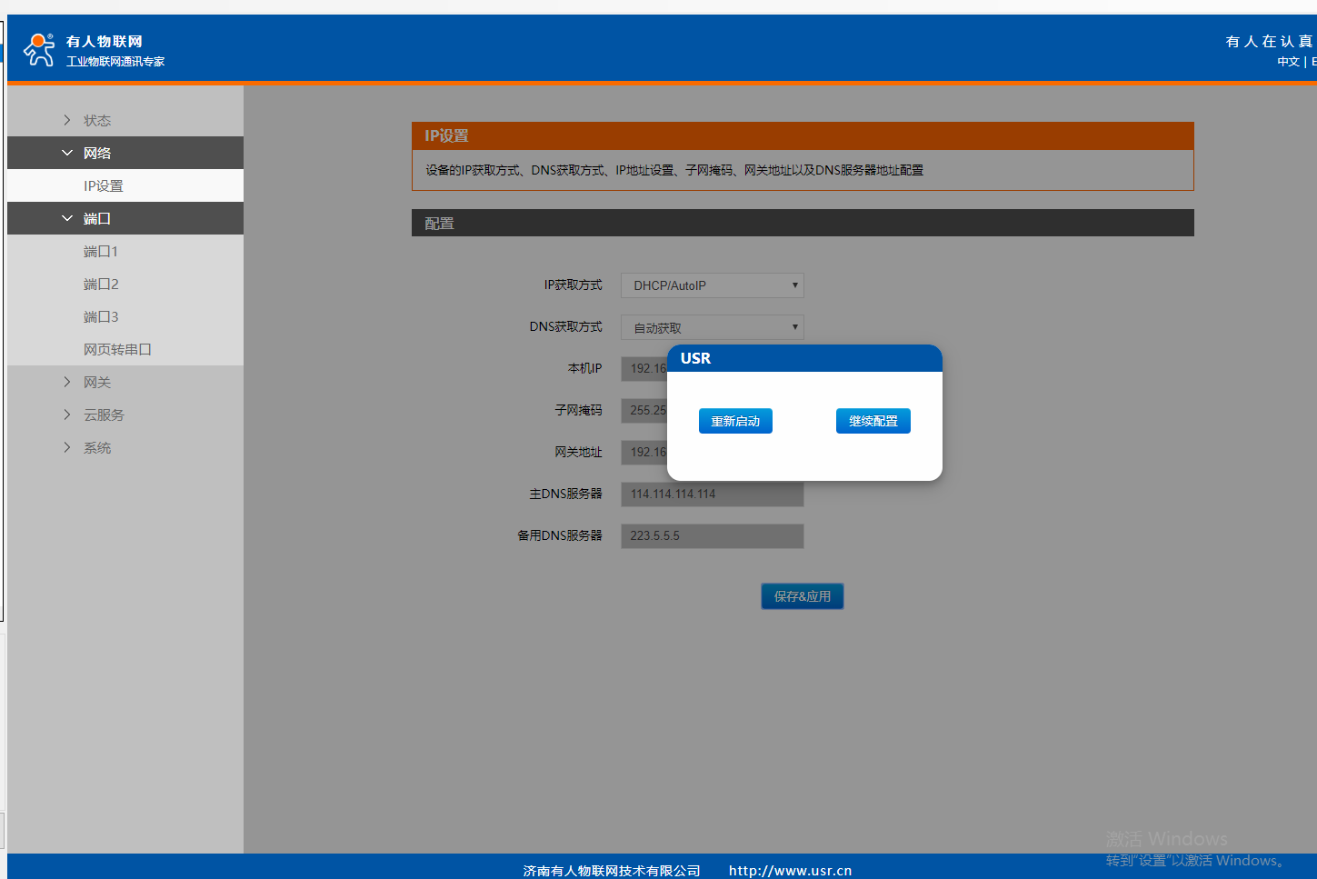Image resolution: width=1317 pixels, height=879 pixels.
Task: Open the IP获取方式 dropdown
Action: click(712, 285)
